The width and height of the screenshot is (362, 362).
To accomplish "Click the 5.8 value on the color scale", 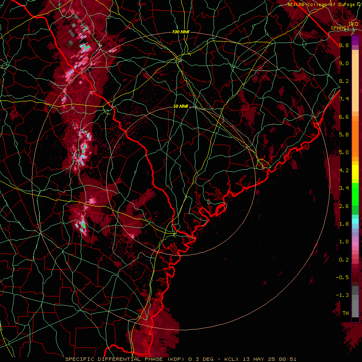I will click(x=344, y=135).
